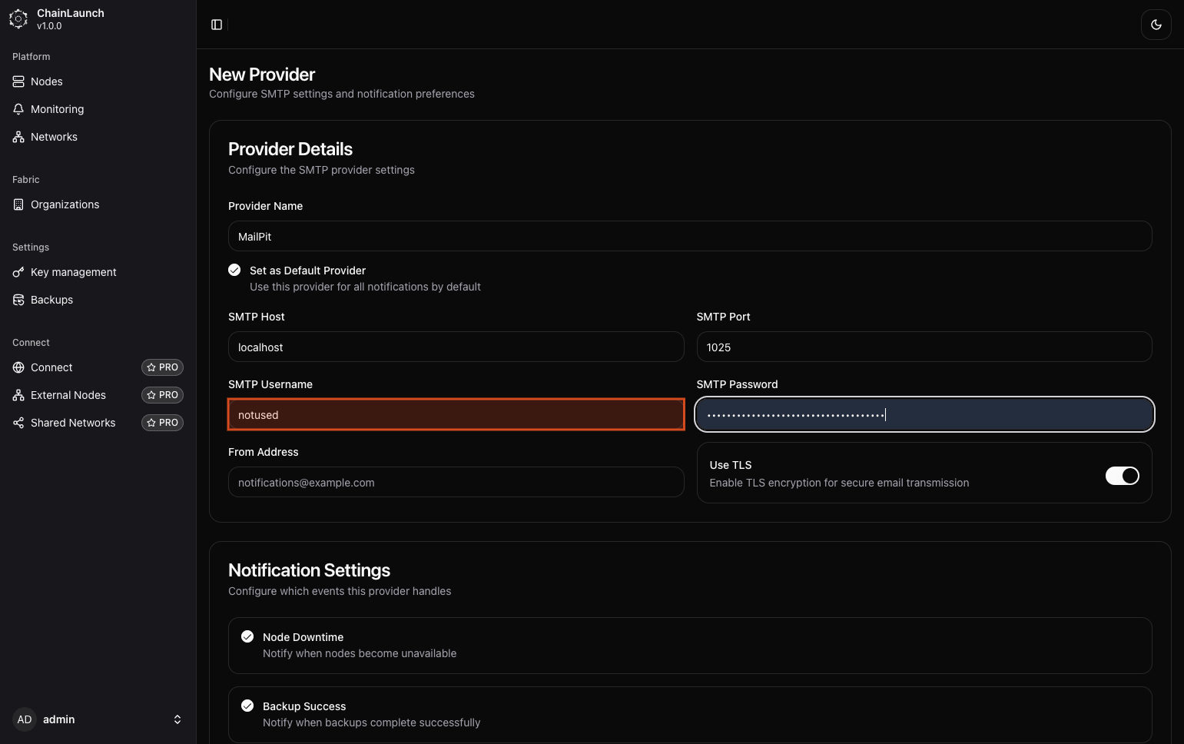Disable the Use TLS switch

tap(1122, 476)
